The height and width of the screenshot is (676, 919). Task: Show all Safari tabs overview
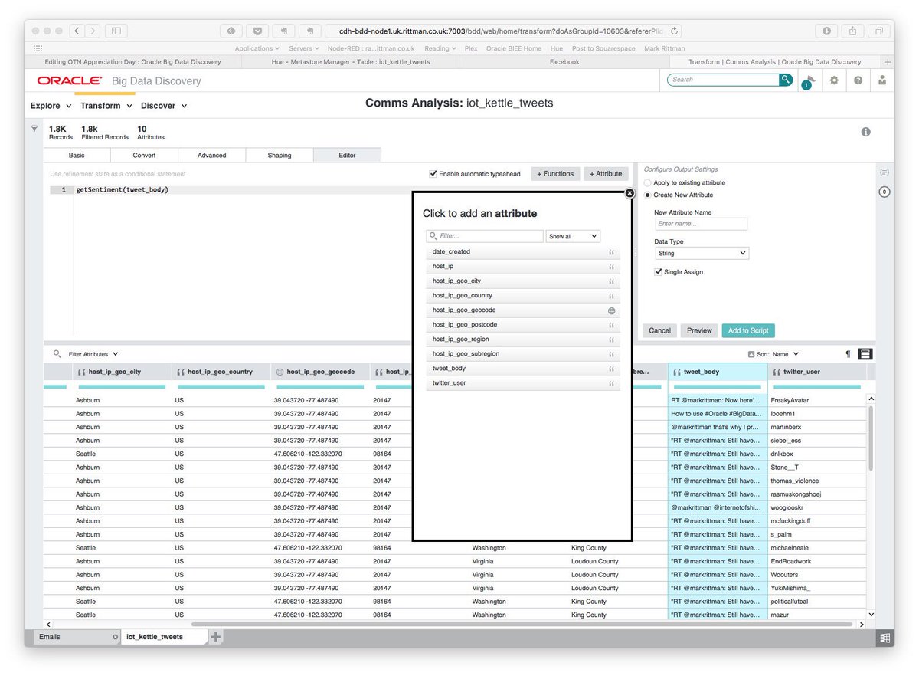click(879, 31)
